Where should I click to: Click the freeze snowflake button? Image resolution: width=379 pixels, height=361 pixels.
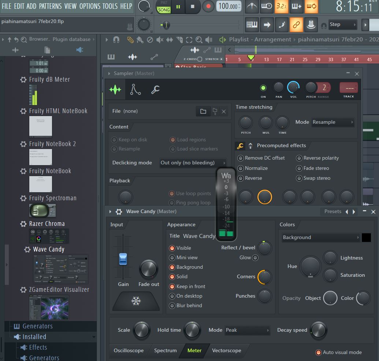pos(136,301)
